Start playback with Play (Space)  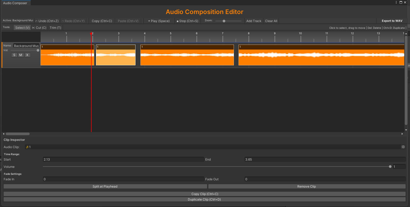tap(159, 21)
